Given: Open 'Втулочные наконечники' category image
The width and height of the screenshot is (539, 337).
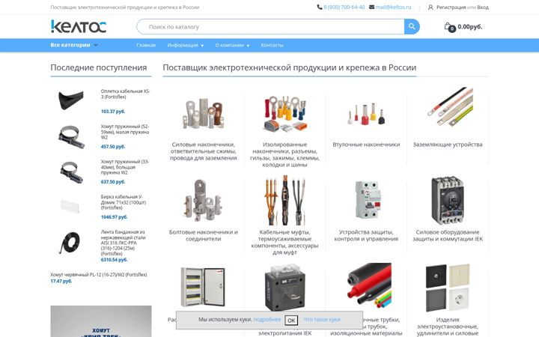Looking at the screenshot, I should pos(366,115).
